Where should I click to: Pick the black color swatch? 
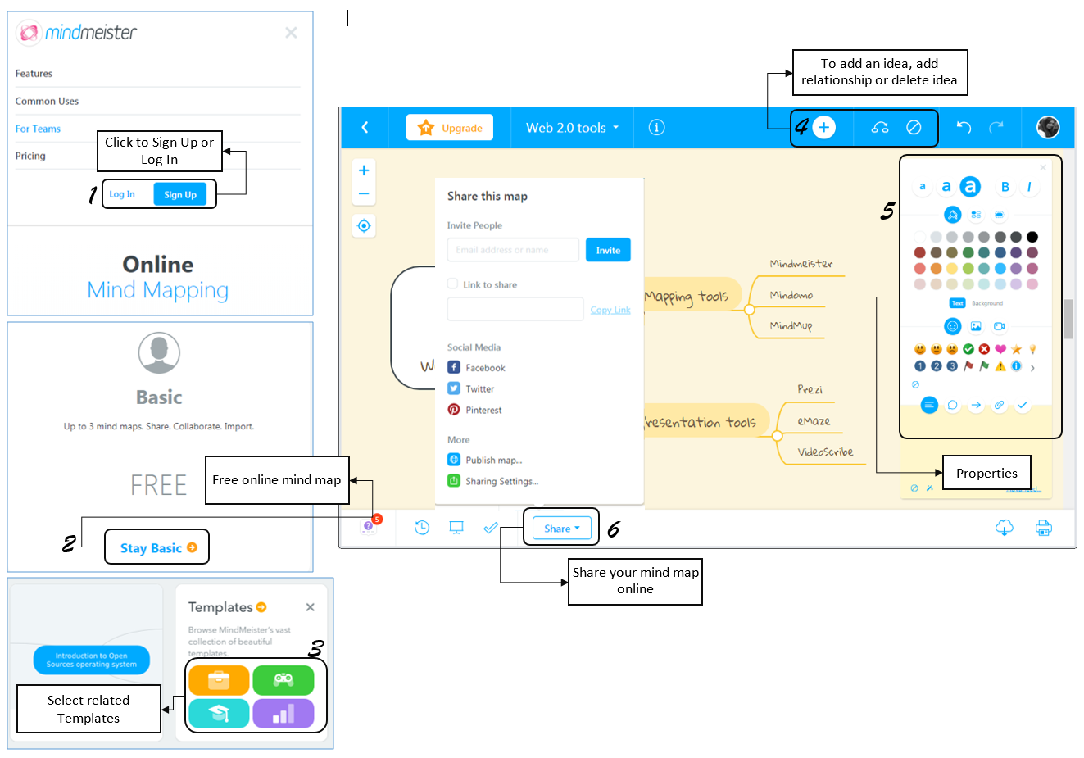click(x=1032, y=237)
